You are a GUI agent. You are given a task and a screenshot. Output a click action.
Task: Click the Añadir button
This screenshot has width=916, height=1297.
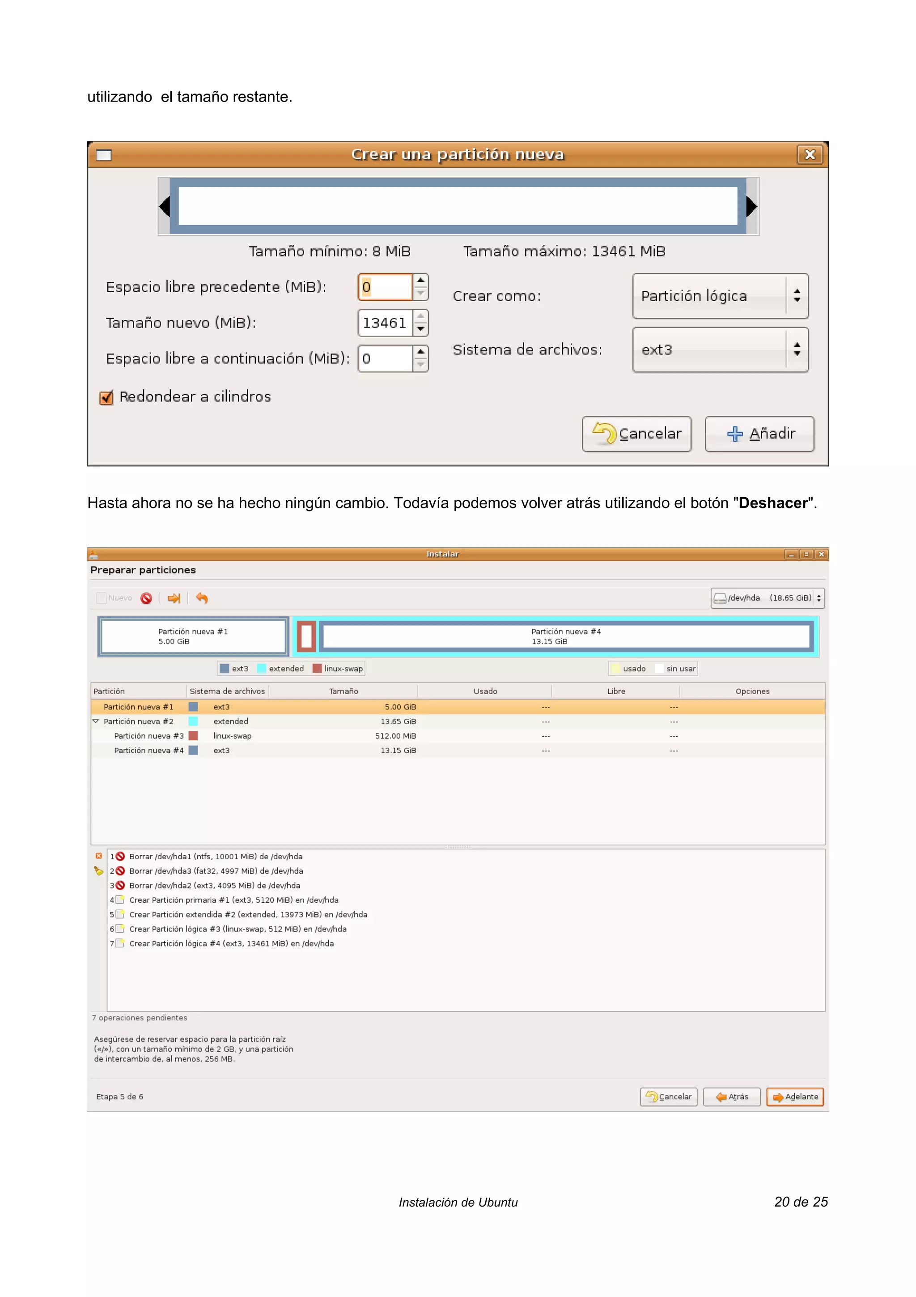coord(759,434)
